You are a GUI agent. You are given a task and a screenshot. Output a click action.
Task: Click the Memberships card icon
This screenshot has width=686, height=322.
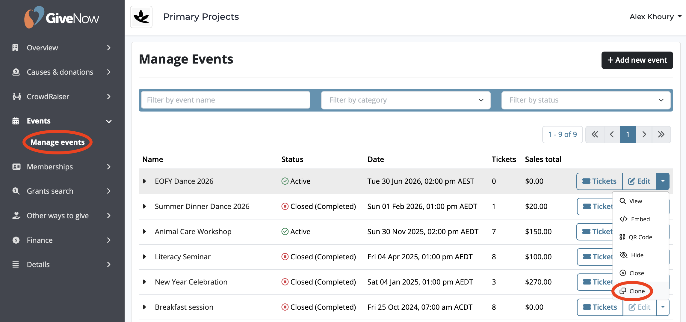tap(16, 167)
